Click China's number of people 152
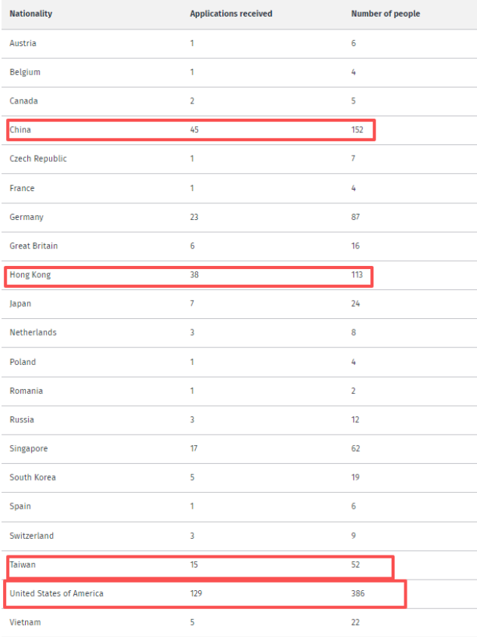The width and height of the screenshot is (477, 637). [358, 130]
